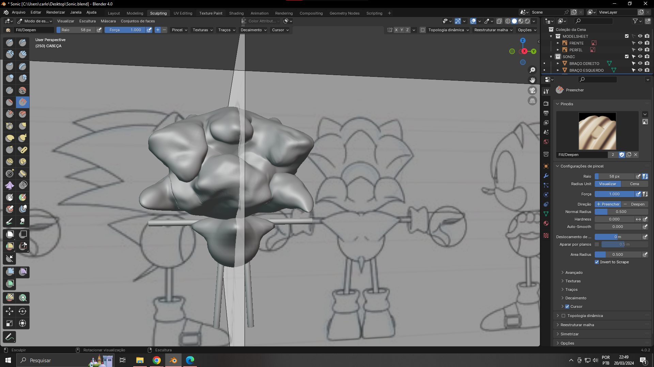
Task: Click the pan view hand icon
Action: (x=532, y=80)
